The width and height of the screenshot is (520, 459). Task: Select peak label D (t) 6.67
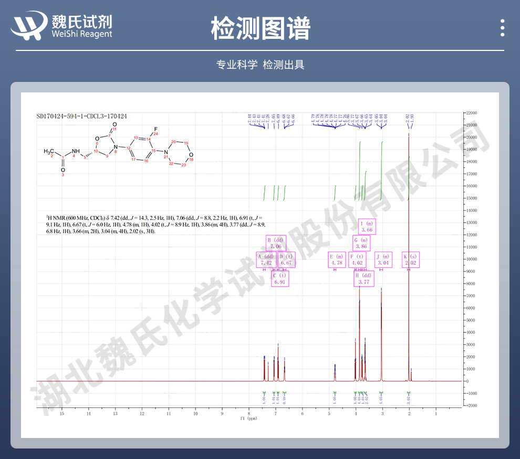[x=286, y=259]
